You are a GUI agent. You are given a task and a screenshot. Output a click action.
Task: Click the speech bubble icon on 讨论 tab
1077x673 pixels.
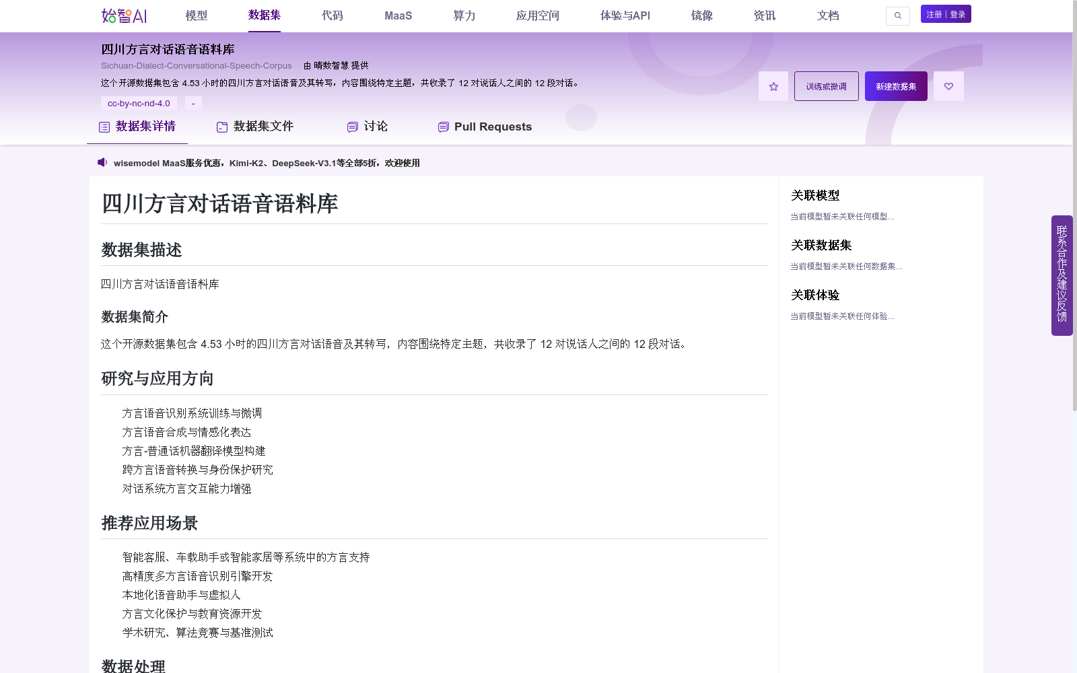[x=351, y=127]
